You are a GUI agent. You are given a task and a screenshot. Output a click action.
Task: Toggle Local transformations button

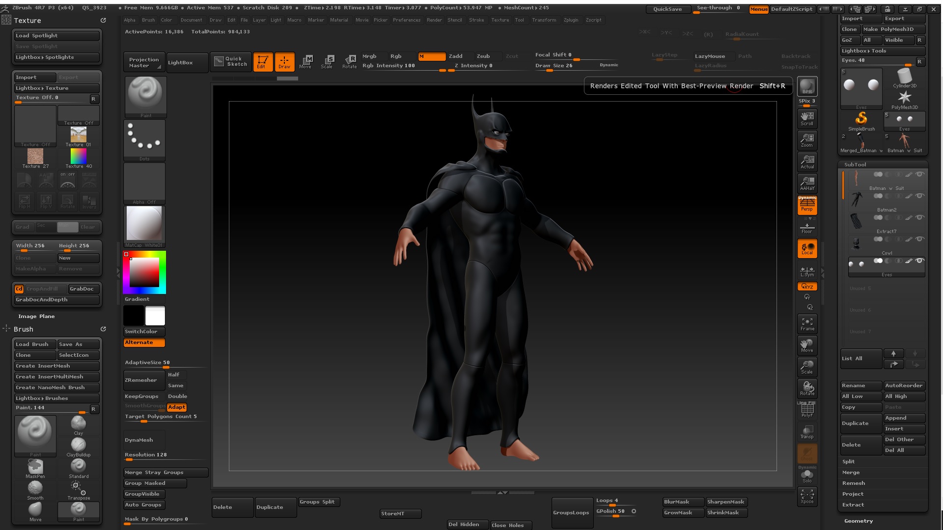[x=807, y=248]
